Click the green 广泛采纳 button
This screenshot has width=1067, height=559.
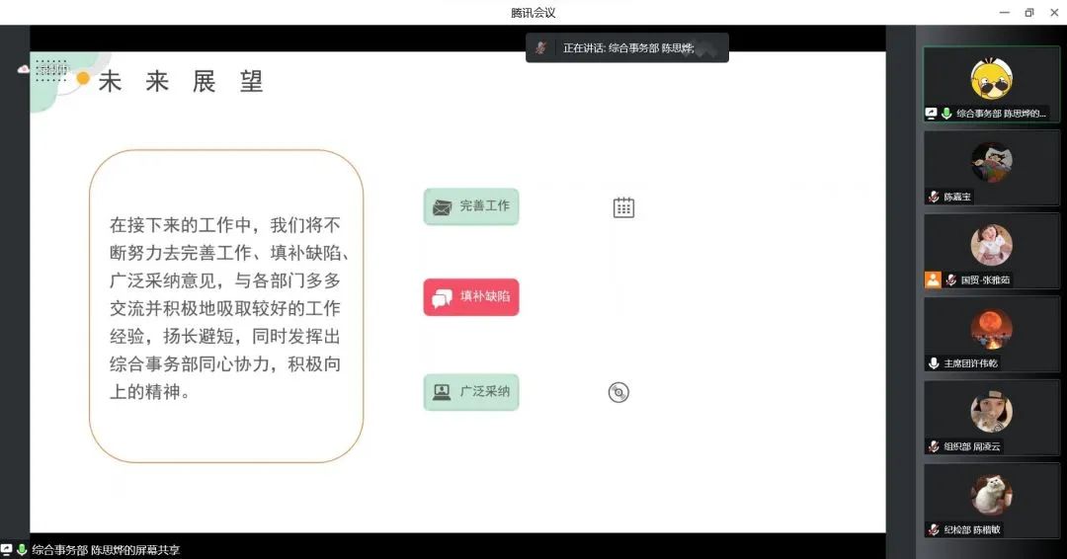click(x=471, y=392)
